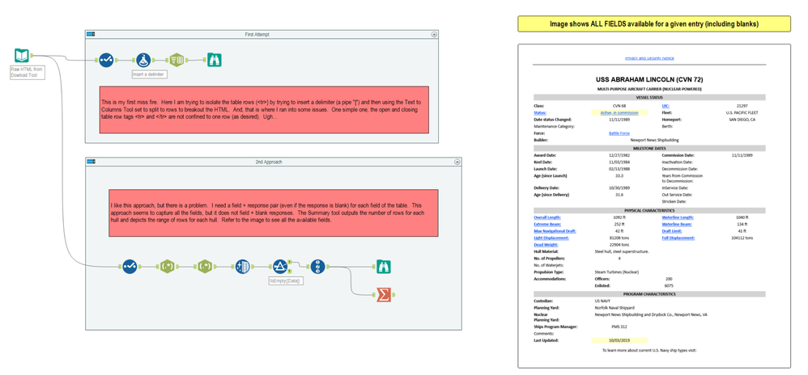Viewport: 808px width, 375px height.
Task: Click the Filter tool's False output anchor
Action: (x=290, y=271)
